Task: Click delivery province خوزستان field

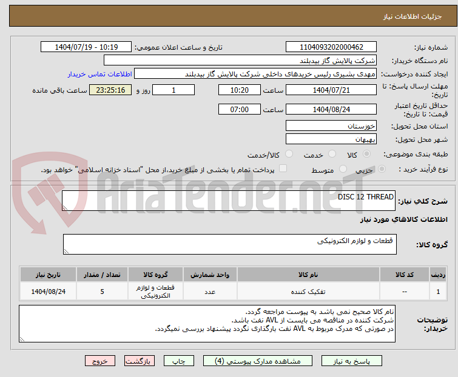Action: pos(331,125)
